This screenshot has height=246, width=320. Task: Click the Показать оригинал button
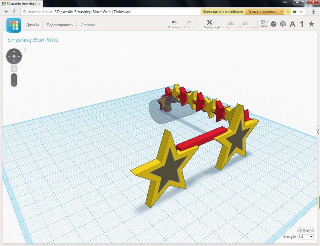click(x=262, y=11)
